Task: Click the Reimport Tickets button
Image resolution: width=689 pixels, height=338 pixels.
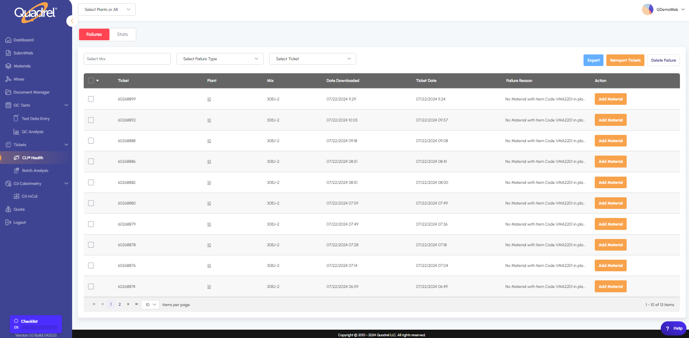Action: [625, 60]
